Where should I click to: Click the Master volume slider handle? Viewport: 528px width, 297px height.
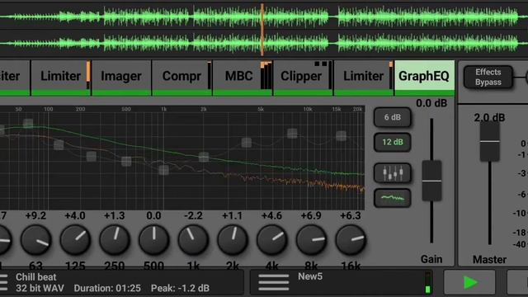pyautogui.click(x=489, y=141)
